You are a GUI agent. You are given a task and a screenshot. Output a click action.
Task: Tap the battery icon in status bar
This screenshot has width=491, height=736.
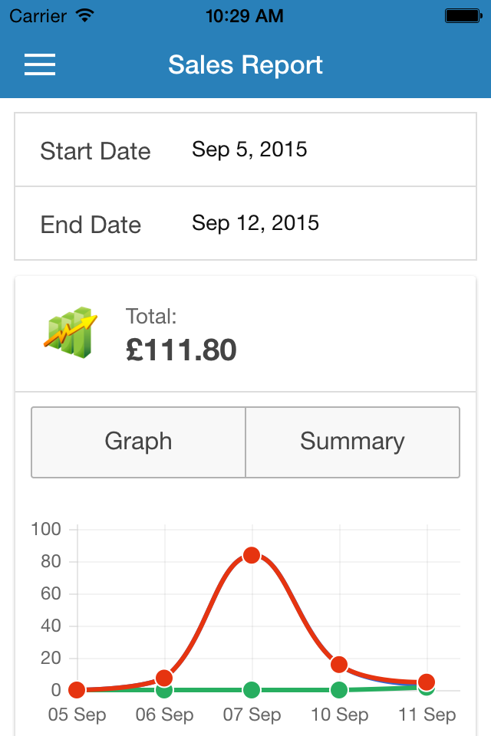[463, 15]
